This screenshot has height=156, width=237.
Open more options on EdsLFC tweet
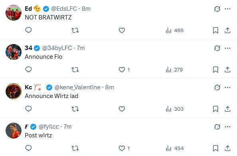pyautogui.click(x=227, y=9)
